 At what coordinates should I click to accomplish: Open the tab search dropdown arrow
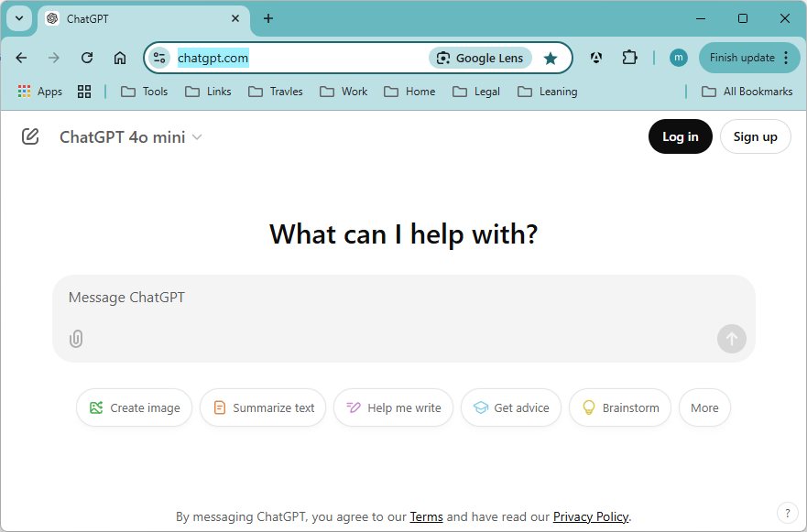coord(19,18)
